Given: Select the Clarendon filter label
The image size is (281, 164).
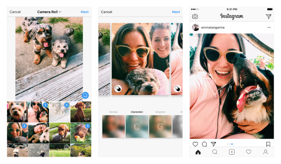Looking at the screenshot, I should tap(137, 112).
